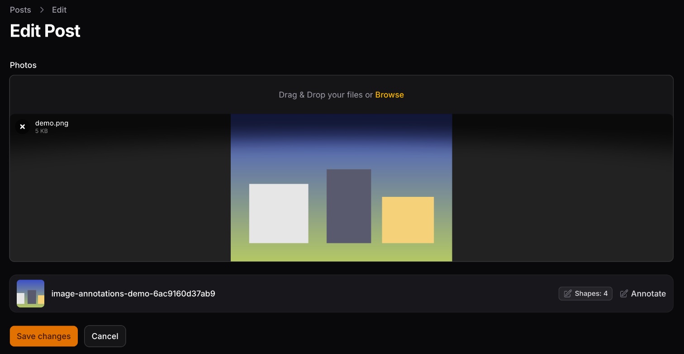Save changes to the post
684x354 pixels.
click(x=44, y=336)
